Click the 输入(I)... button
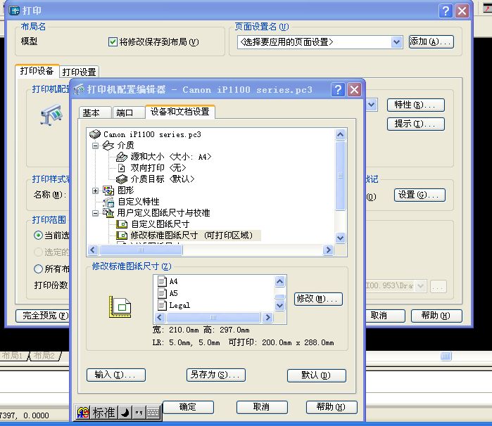This screenshot has width=492, height=426. click(x=115, y=375)
